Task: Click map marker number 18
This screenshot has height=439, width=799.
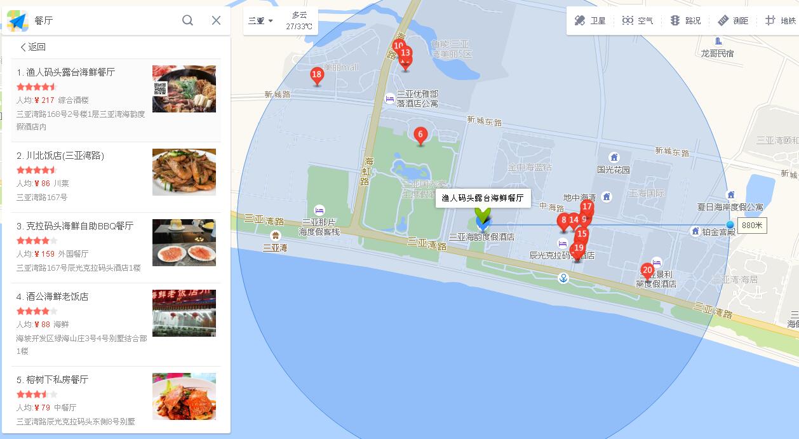Action: [x=316, y=77]
